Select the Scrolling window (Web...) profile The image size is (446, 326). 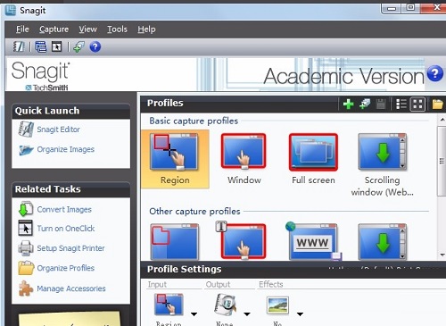pyautogui.click(x=383, y=164)
